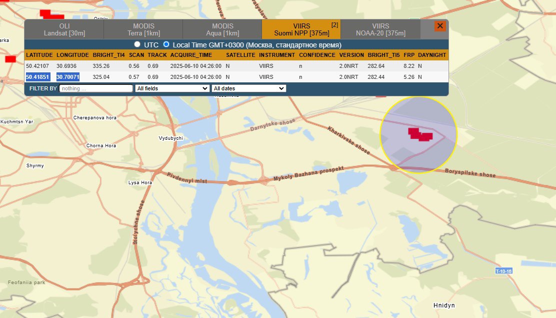Close the fire data panel
Screen dimensions: 556x318
[x=440, y=26]
